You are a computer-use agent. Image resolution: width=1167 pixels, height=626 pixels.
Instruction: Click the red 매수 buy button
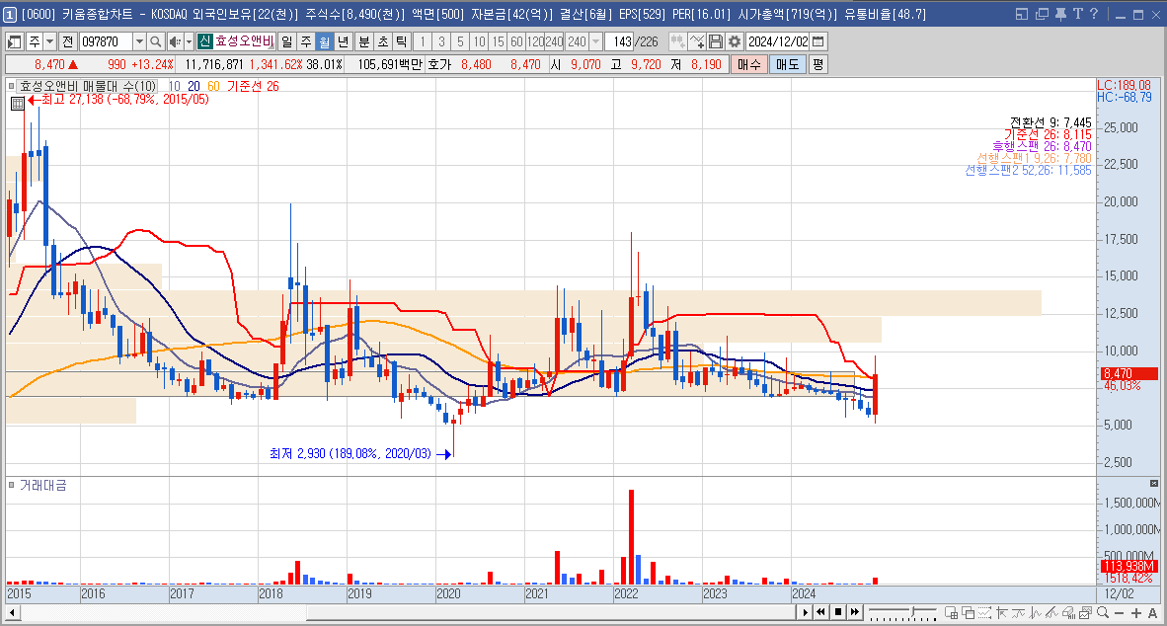pyautogui.click(x=748, y=65)
